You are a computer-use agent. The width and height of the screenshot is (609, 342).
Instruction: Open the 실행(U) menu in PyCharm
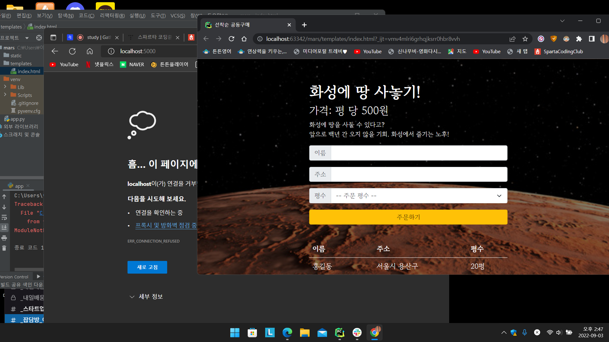tap(137, 16)
